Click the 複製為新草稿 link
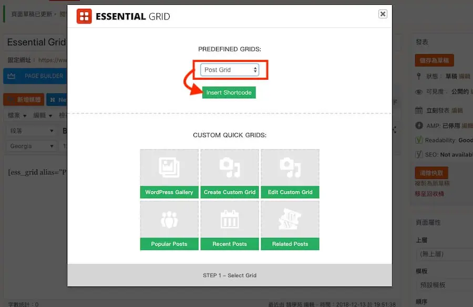The image size is (473, 307). click(x=432, y=183)
